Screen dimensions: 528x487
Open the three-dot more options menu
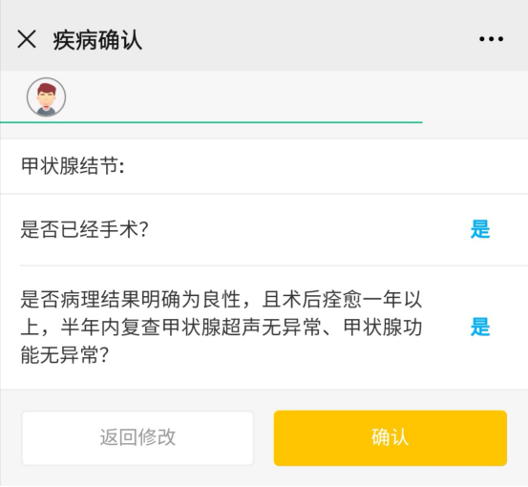coord(492,39)
